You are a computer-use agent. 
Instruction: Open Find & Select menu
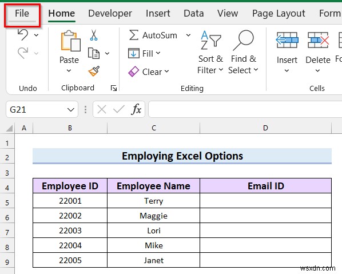pos(244,53)
